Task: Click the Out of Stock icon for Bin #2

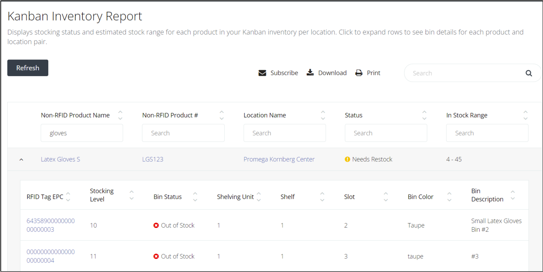Action: click(x=156, y=225)
